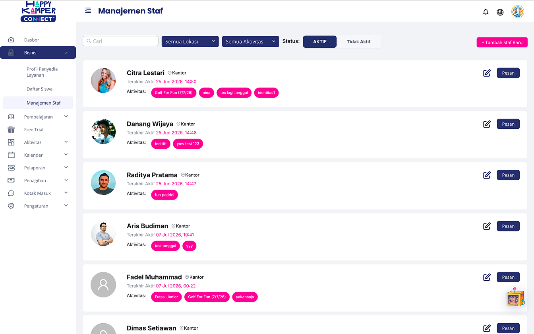Click the 'yakansaja' activity tag
The width and height of the screenshot is (534, 334).
click(x=245, y=297)
